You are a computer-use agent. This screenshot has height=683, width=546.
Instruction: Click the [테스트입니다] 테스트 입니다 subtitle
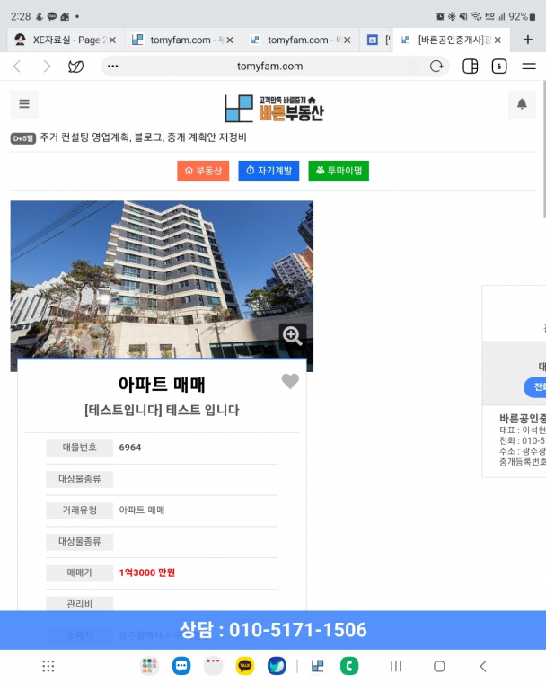click(x=162, y=410)
